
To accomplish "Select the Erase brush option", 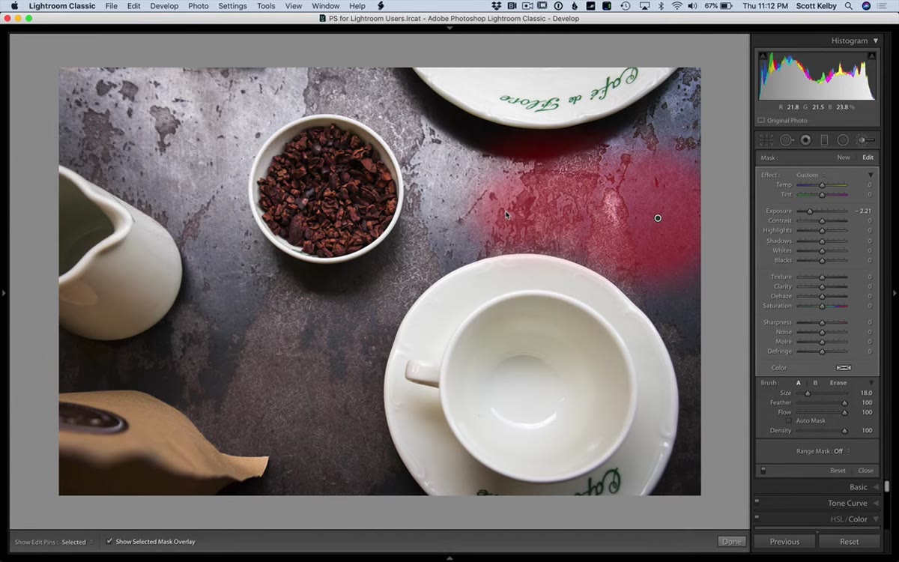I will point(838,383).
